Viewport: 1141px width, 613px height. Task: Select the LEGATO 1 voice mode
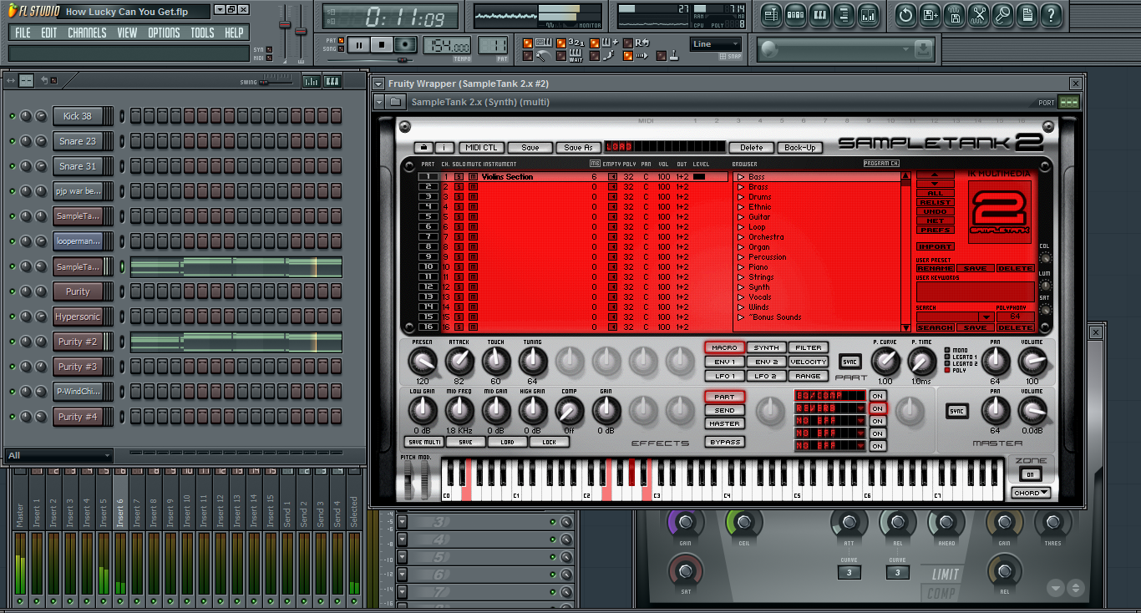[946, 357]
